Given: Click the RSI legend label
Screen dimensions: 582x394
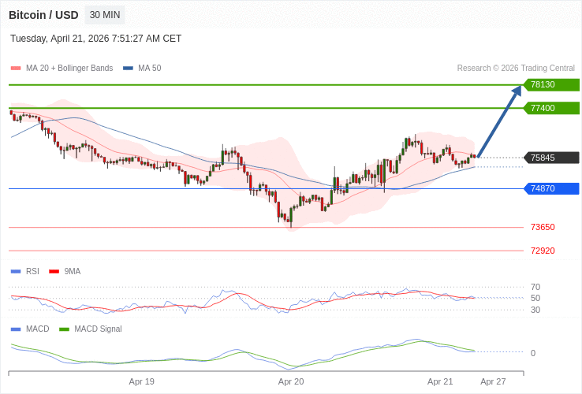Looking at the screenshot, I should pyautogui.click(x=32, y=271).
